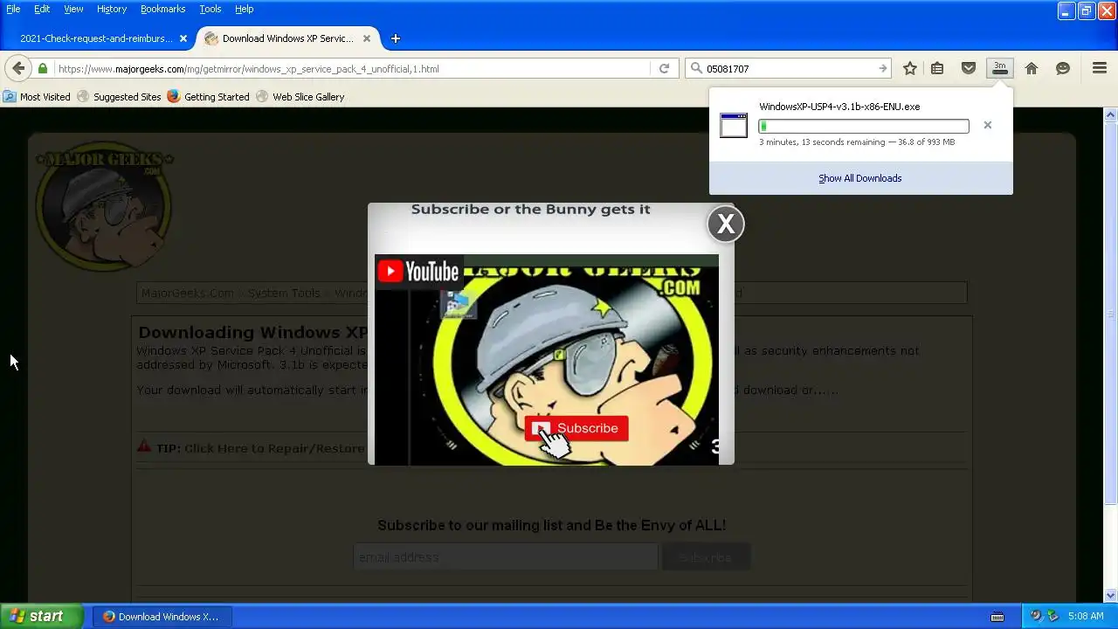This screenshot has height=629, width=1118.
Task: Open the File menu
Action: tap(13, 9)
